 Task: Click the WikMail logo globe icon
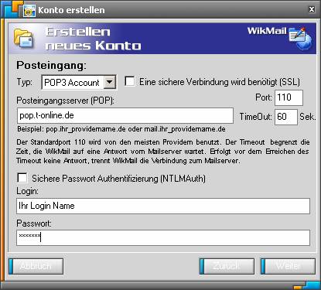(301, 38)
